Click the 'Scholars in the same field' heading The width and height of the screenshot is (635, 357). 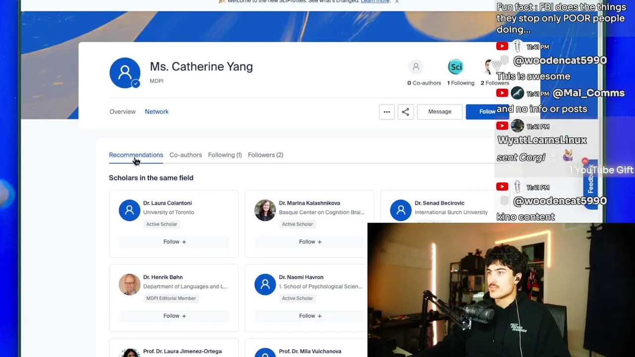click(151, 178)
